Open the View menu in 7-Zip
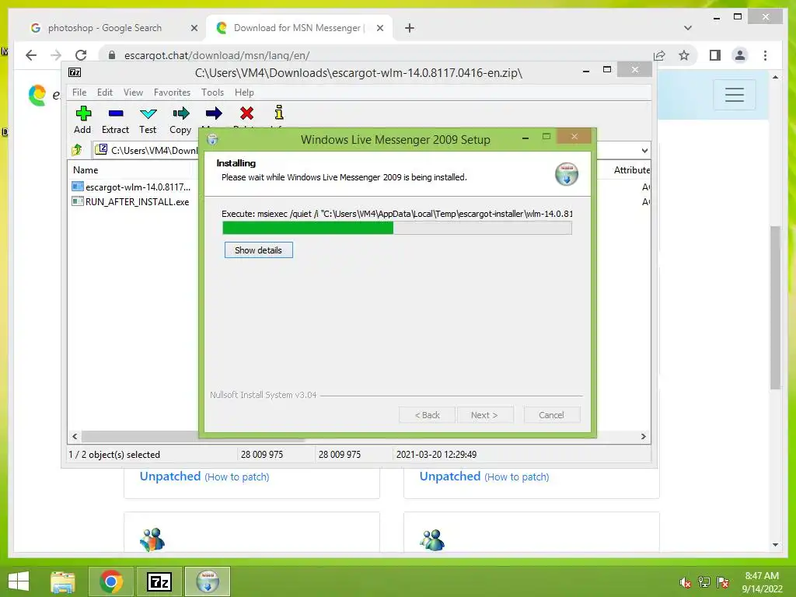This screenshot has width=796, height=597. tap(133, 93)
